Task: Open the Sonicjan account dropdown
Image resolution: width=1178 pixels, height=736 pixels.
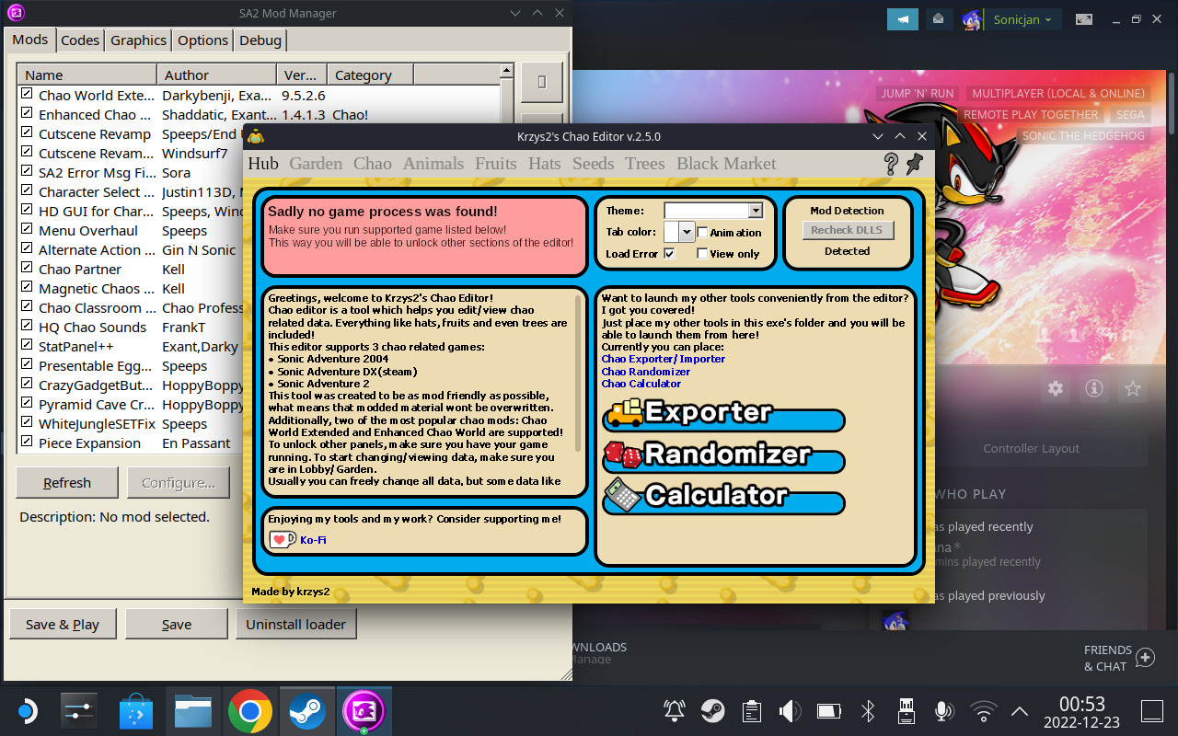Action: 1022,18
